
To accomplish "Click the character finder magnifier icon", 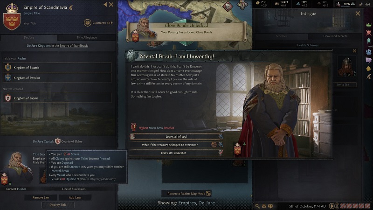I will pyautogui.click(x=257, y=206).
